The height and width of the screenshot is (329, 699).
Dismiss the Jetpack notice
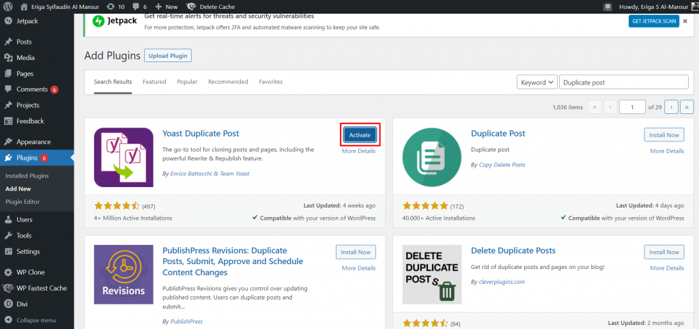[x=685, y=21]
